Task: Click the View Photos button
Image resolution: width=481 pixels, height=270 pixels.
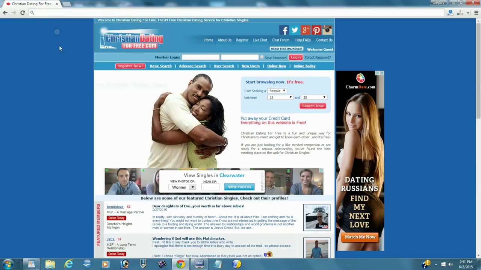Action: 239,187
